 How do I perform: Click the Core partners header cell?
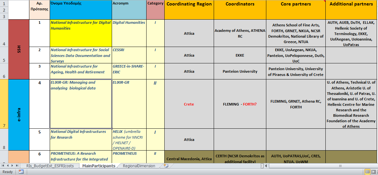pyautogui.click(x=296, y=10)
